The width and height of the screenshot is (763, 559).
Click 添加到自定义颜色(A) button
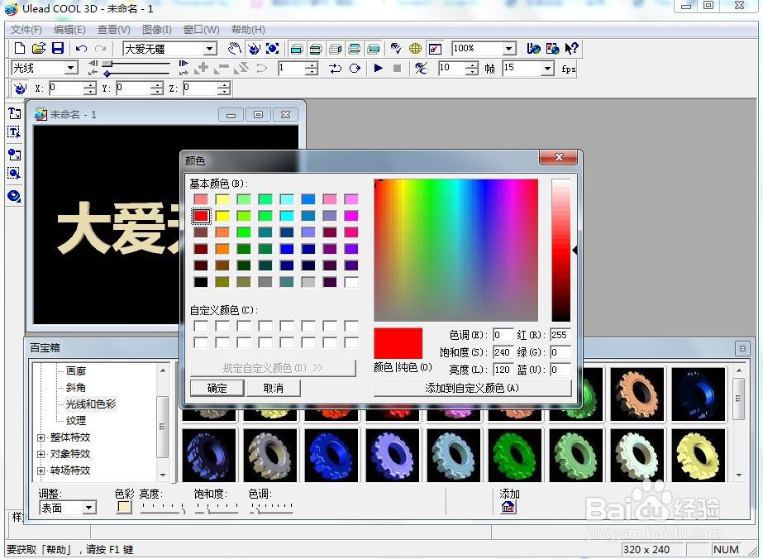[472, 388]
